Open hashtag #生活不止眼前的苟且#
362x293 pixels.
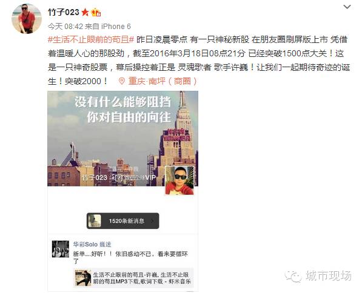[91, 39]
